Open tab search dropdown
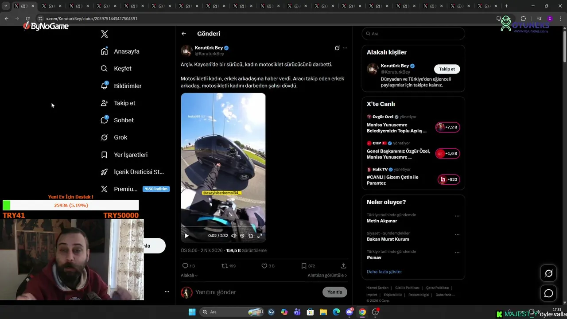The image size is (567, 319). point(6,6)
